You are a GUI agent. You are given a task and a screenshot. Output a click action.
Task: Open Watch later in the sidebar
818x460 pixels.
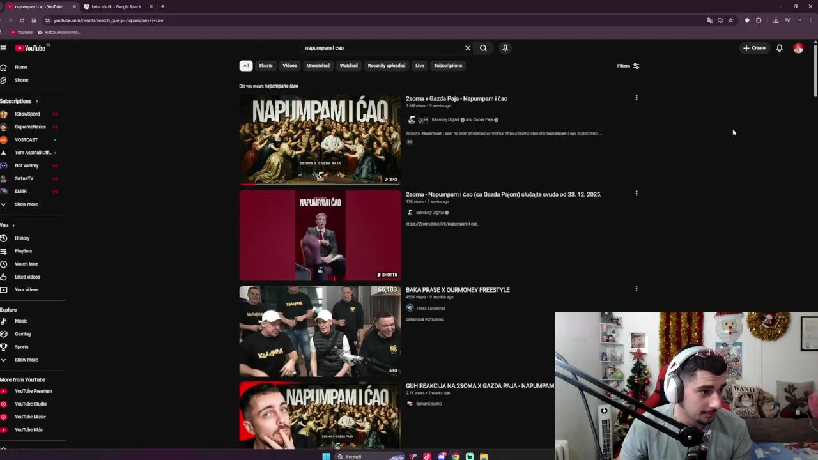pos(26,264)
